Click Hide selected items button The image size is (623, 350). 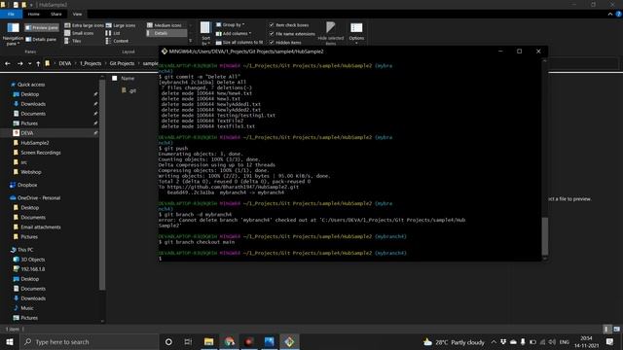pos(331,33)
